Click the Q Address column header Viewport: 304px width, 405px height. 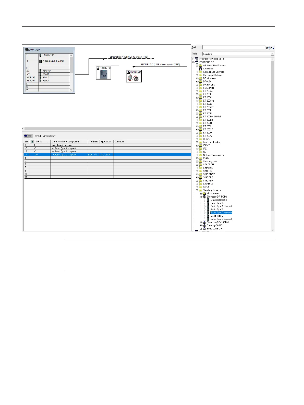[x=107, y=141]
